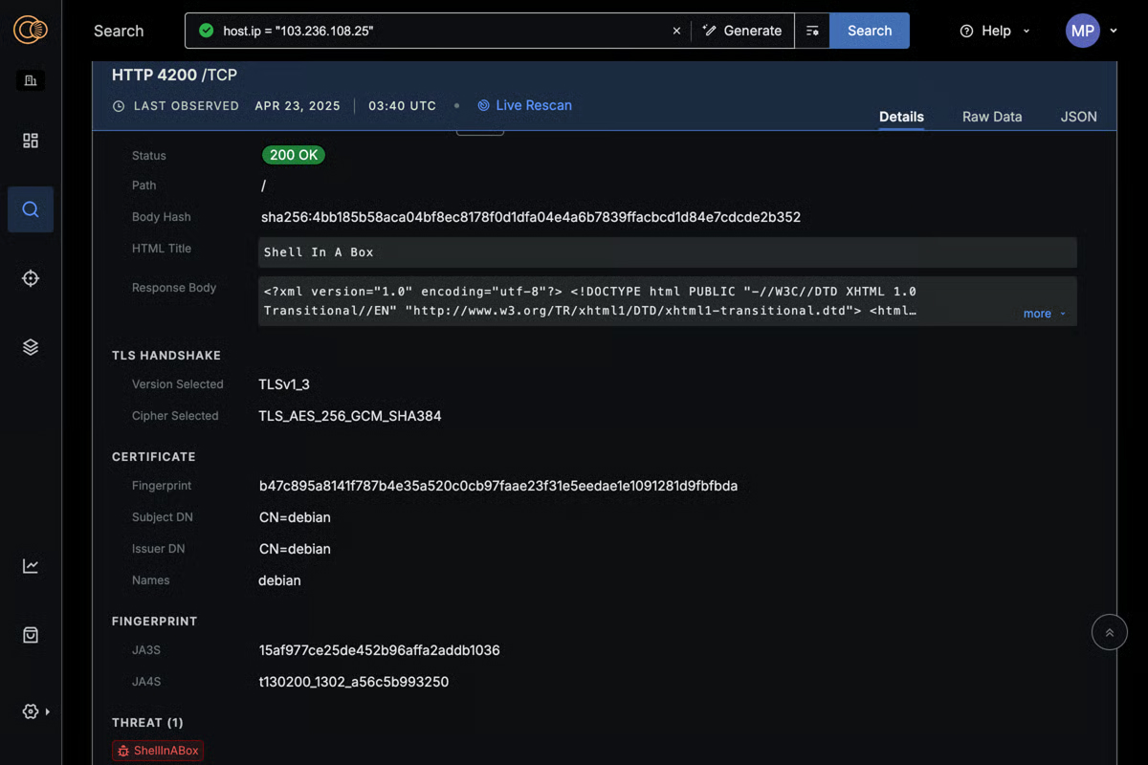Switch to the Raw Data tab
The image size is (1148, 765).
(992, 117)
